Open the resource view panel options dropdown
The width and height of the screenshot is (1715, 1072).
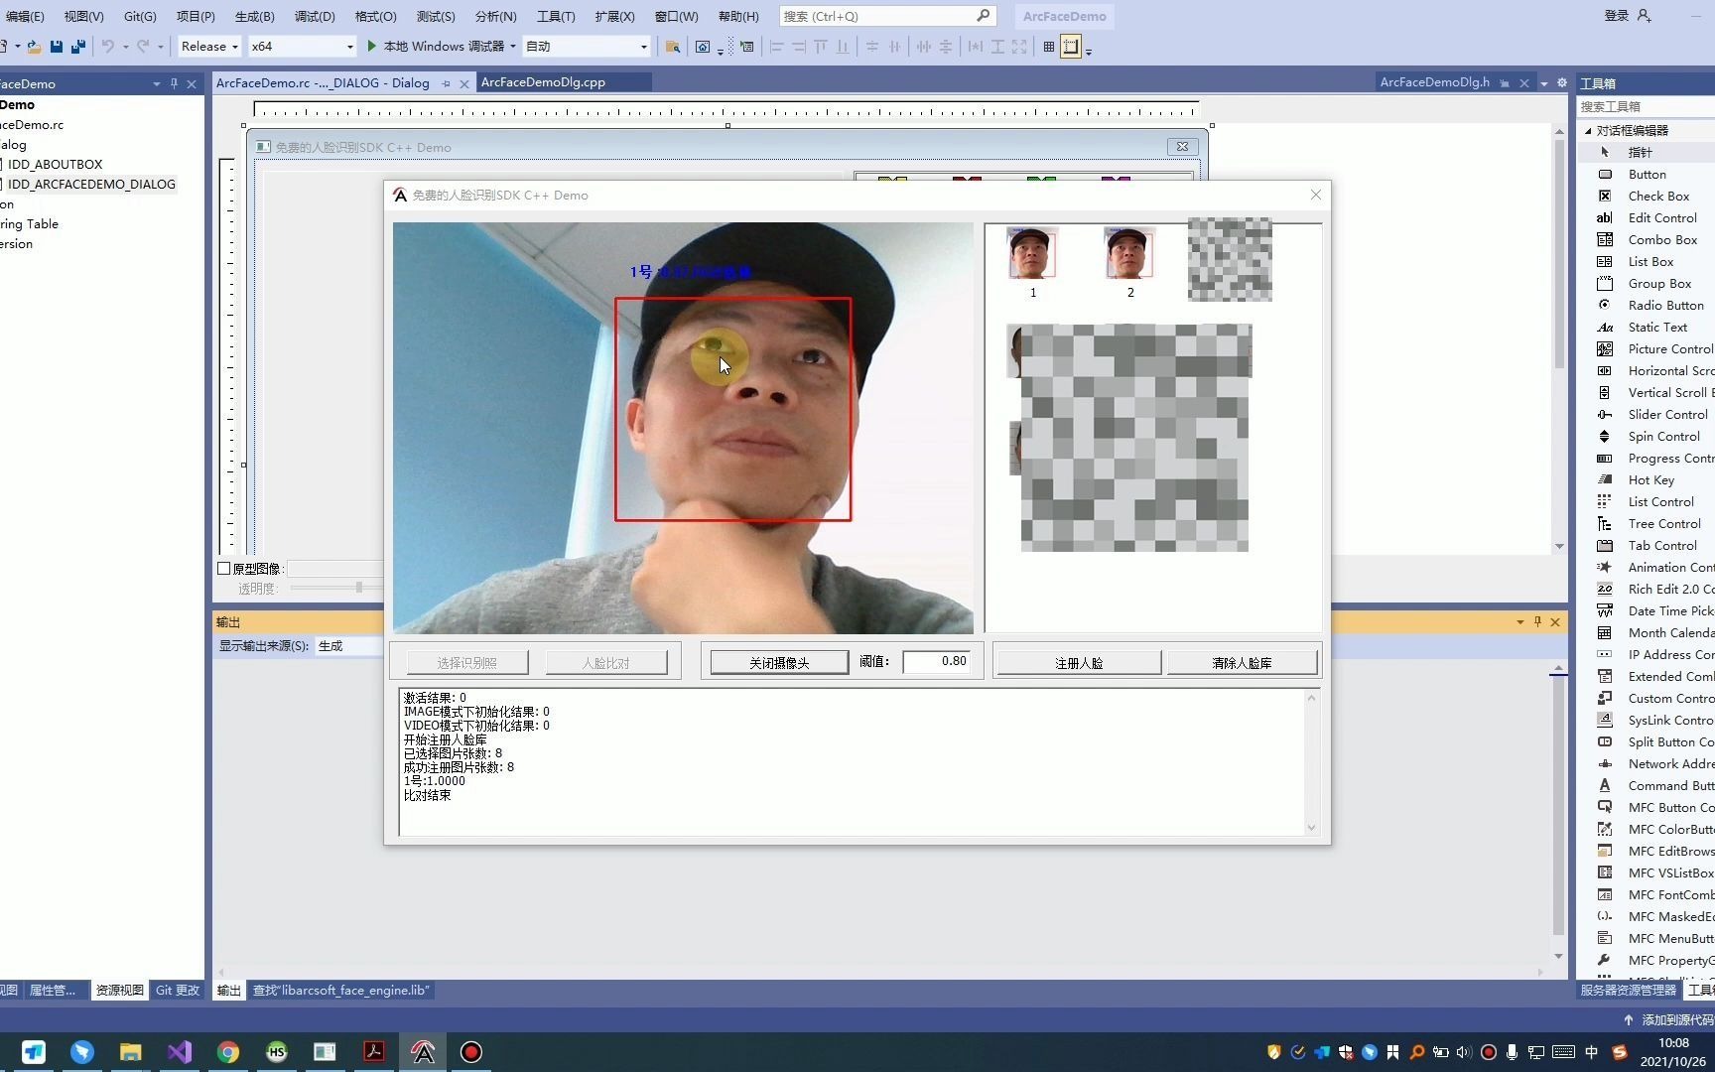coord(156,84)
